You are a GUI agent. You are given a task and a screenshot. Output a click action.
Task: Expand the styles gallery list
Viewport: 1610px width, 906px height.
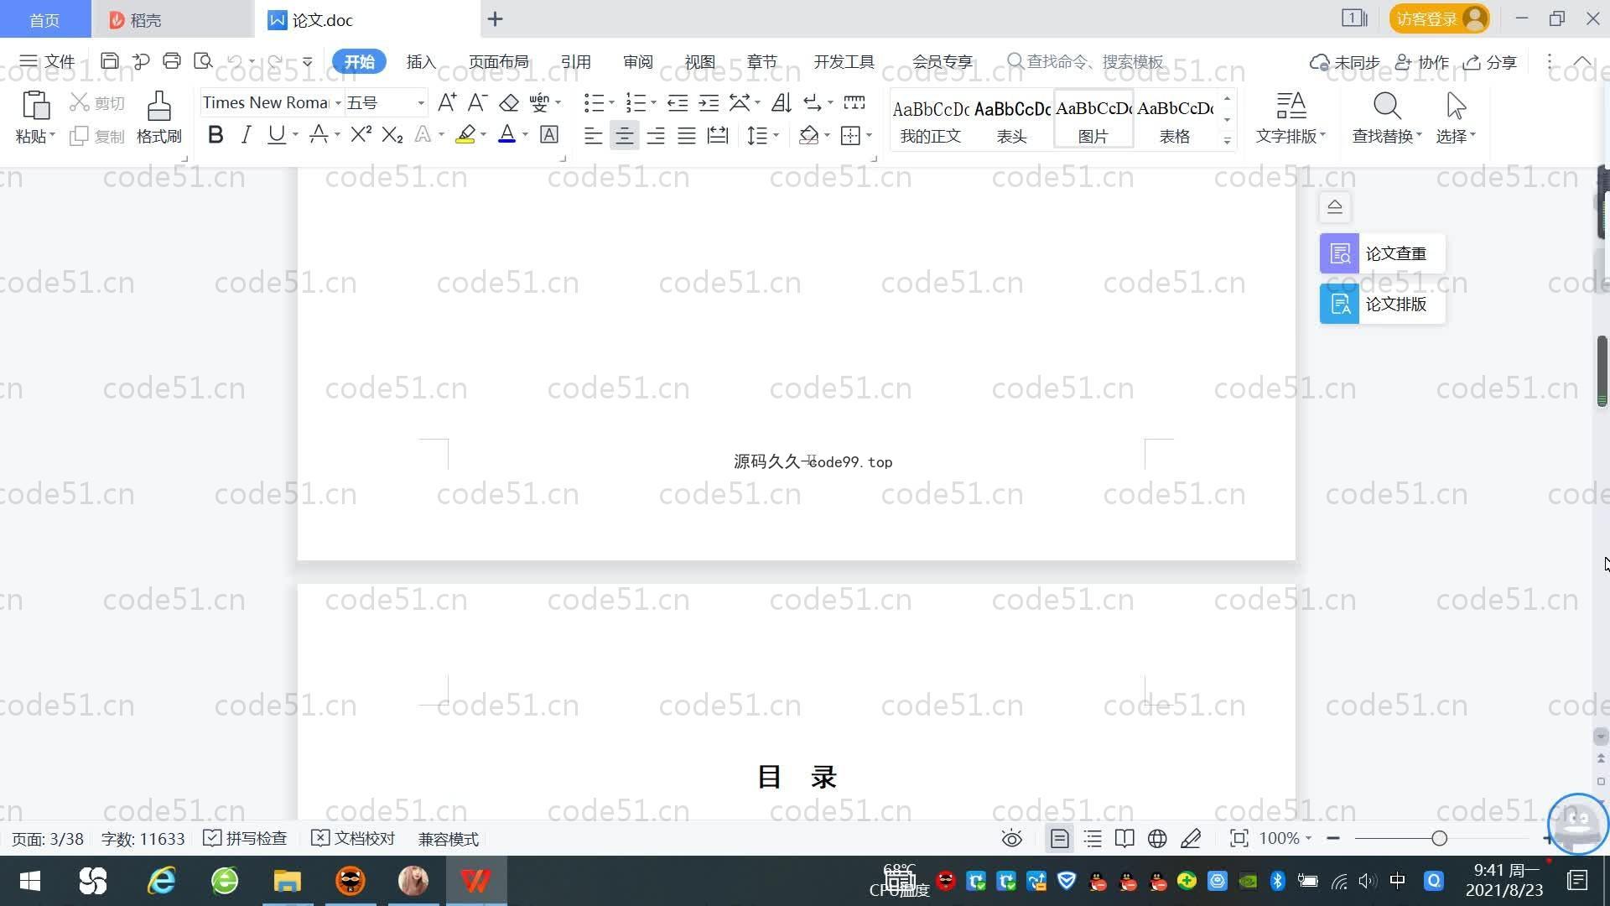click(x=1227, y=141)
